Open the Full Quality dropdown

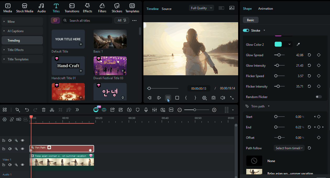[201, 8]
